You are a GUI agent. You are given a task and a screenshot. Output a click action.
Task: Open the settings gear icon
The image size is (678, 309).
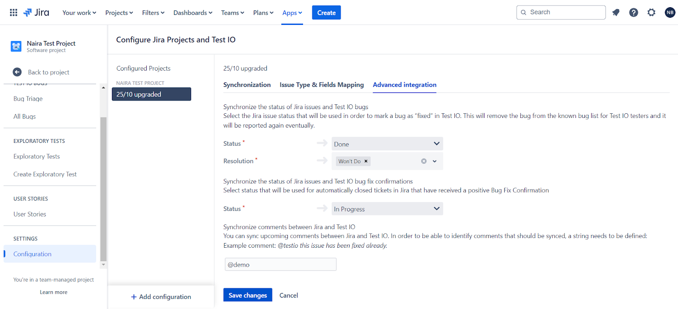click(x=651, y=13)
